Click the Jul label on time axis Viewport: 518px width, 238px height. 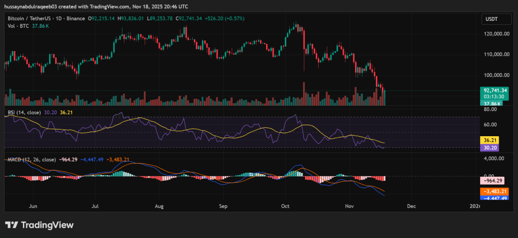[96, 207]
